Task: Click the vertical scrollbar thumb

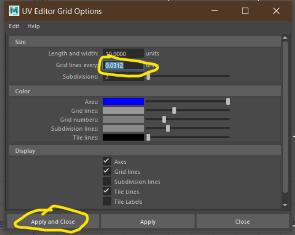Action: [285, 117]
